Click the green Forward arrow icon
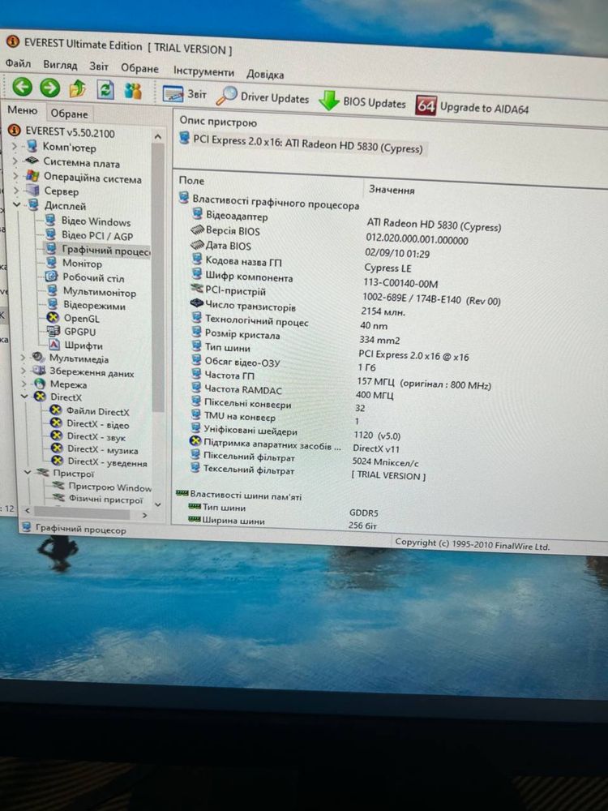This screenshot has width=608, height=811. point(50,88)
